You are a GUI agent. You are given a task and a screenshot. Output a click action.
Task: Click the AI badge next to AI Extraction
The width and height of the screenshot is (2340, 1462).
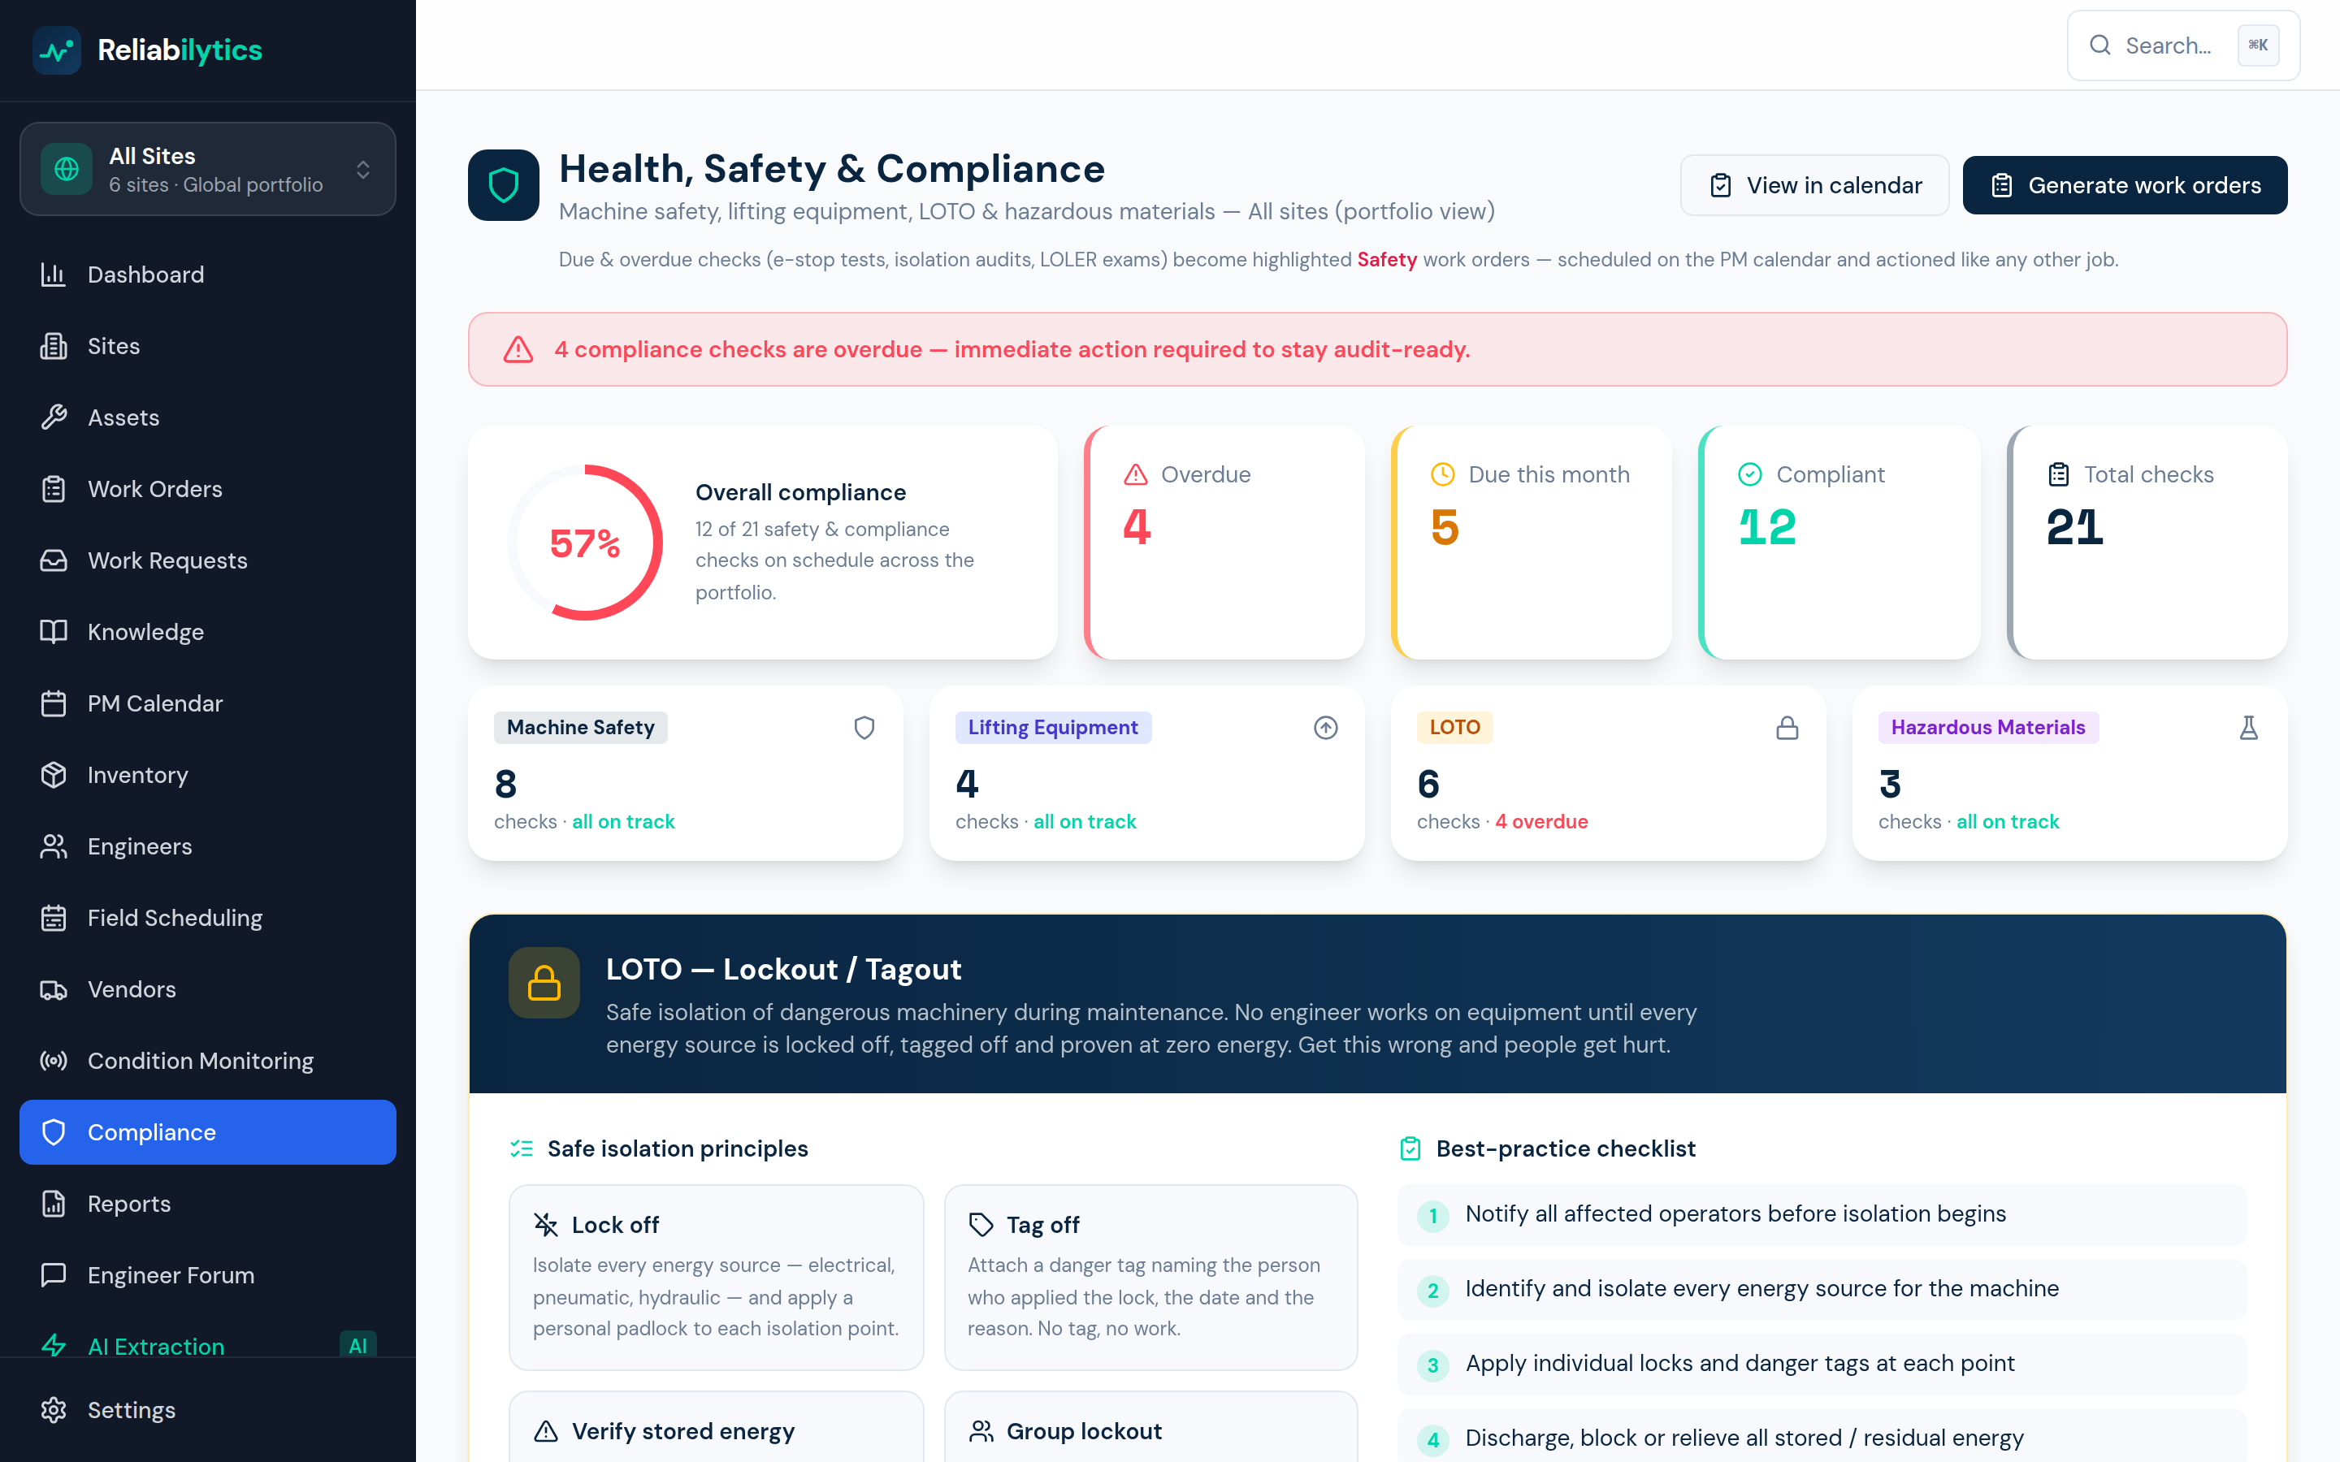357,1346
